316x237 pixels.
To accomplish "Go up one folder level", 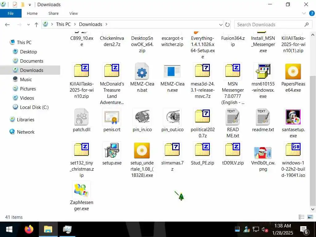I will (36, 25).
